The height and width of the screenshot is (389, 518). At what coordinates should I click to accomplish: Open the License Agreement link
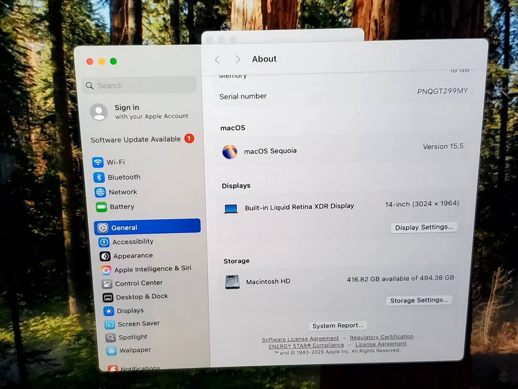click(x=380, y=344)
